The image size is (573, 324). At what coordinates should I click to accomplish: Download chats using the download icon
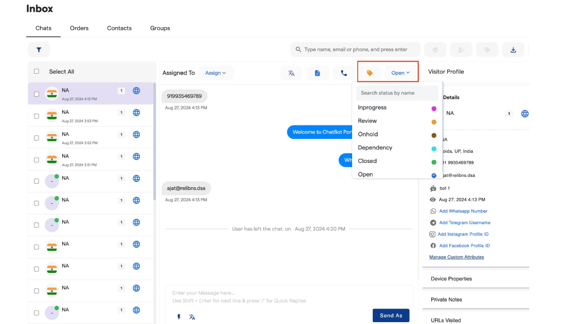(513, 50)
